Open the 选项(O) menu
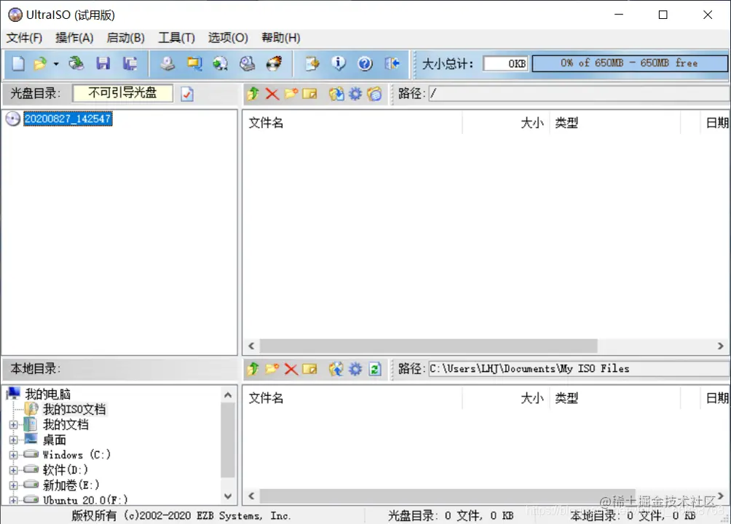 click(x=227, y=37)
